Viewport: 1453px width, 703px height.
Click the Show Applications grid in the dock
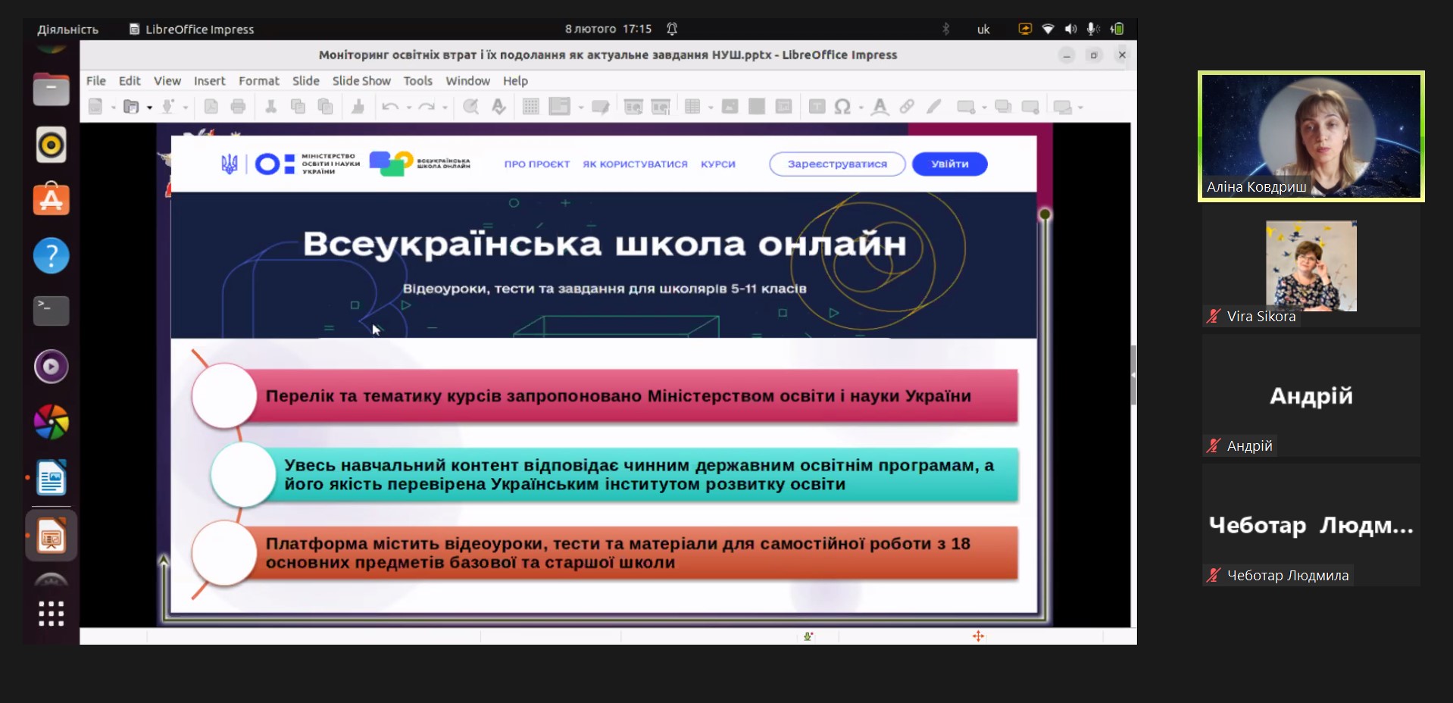[x=52, y=613]
